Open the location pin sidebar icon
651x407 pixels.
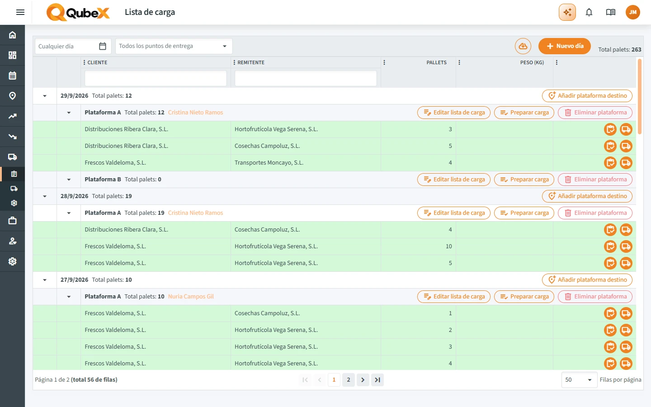coord(12,96)
